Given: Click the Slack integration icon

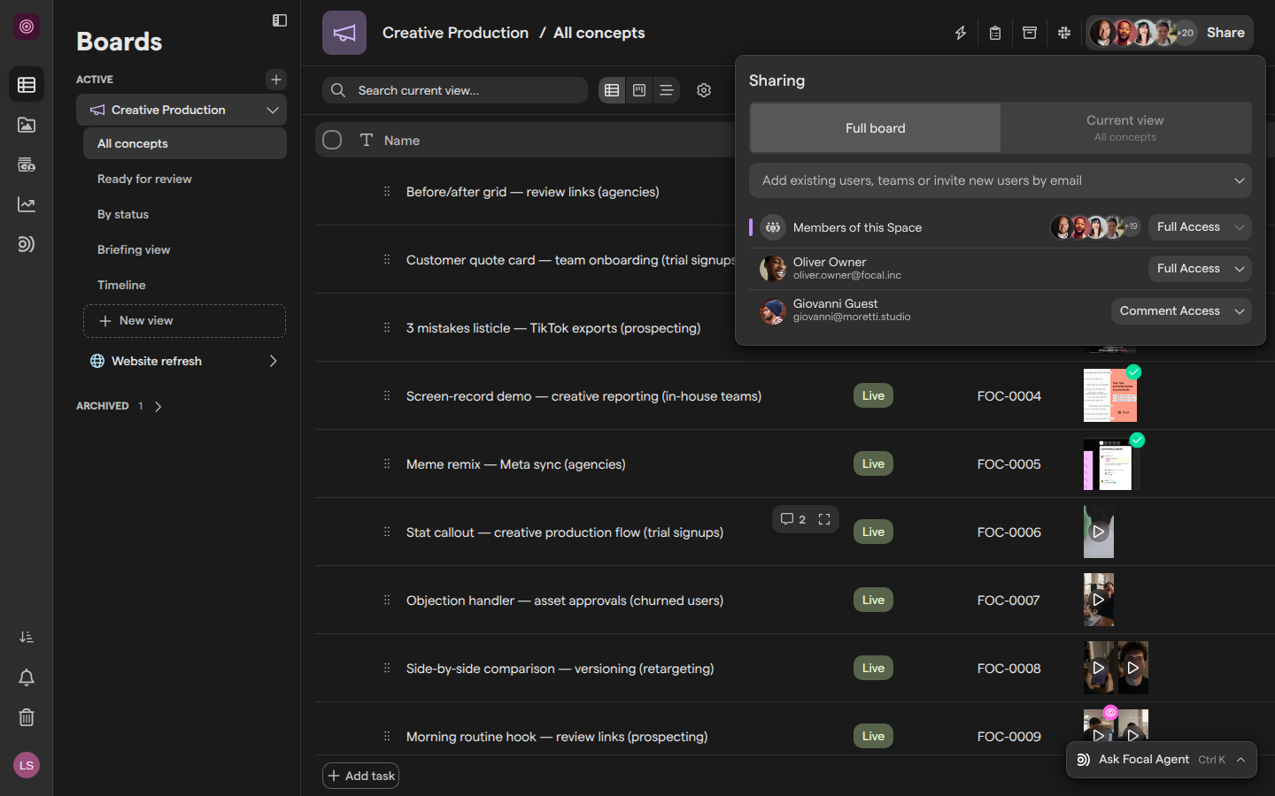Looking at the screenshot, I should coord(1064,33).
